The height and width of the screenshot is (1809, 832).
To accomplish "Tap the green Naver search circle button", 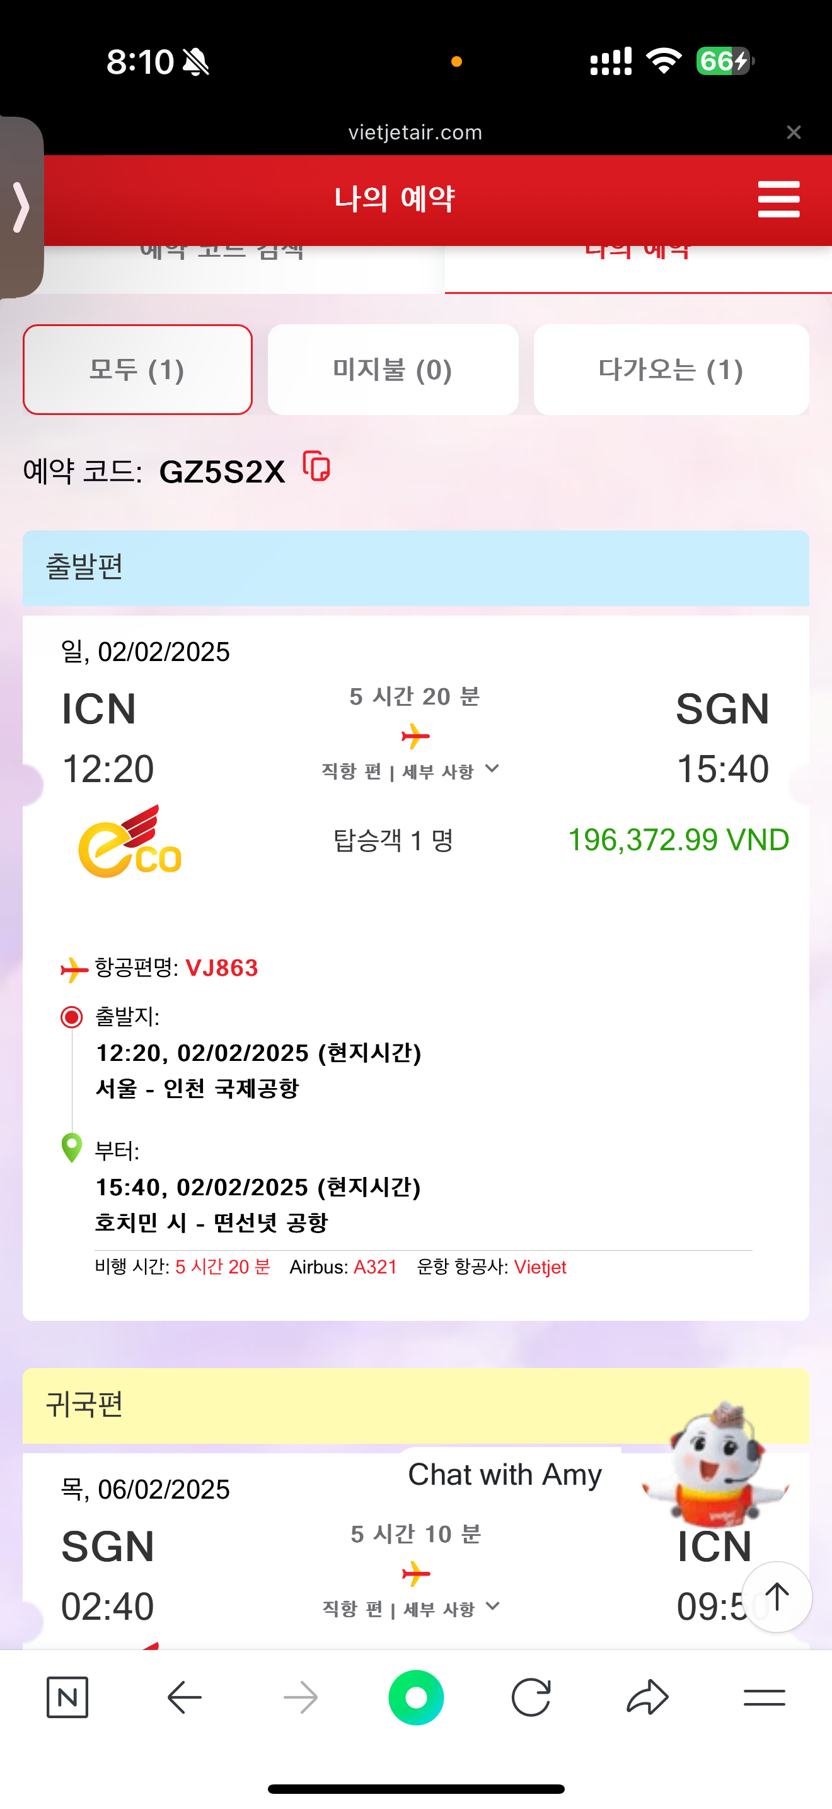I will pos(416,1697).
